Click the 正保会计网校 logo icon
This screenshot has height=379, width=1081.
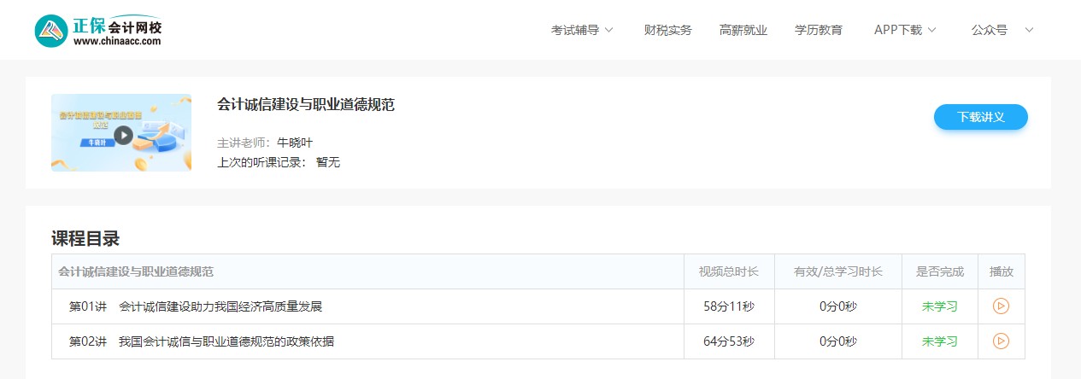[51, 31]
